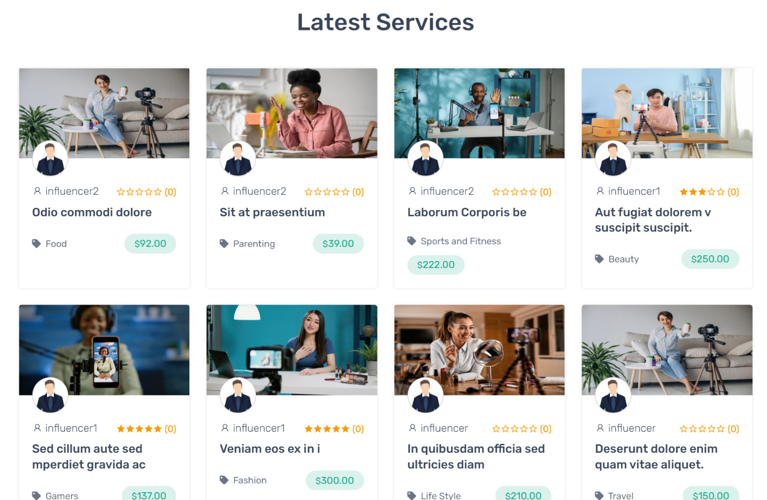The image size is (767, 500).
Task: Open the Sit at praesentium service thumbnail
Action: point(292,113)
